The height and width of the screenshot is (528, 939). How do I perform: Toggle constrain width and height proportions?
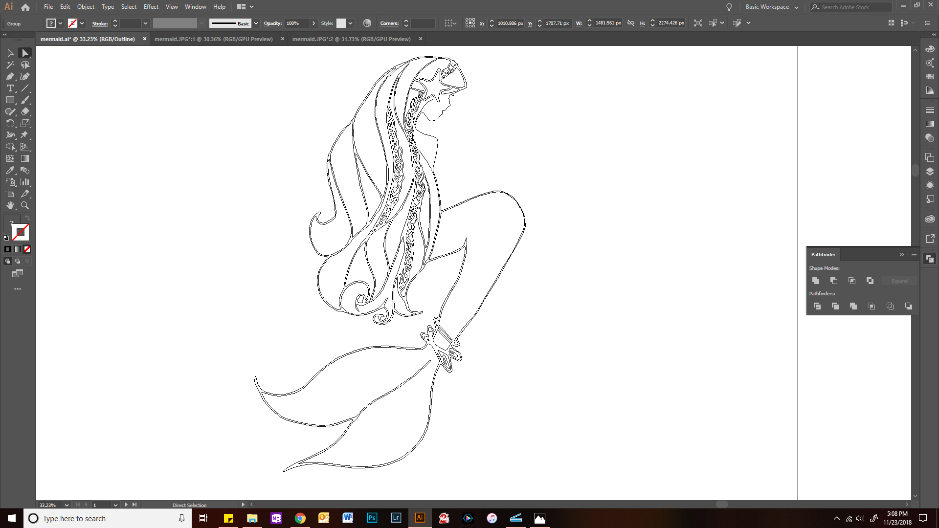point(631,23)
